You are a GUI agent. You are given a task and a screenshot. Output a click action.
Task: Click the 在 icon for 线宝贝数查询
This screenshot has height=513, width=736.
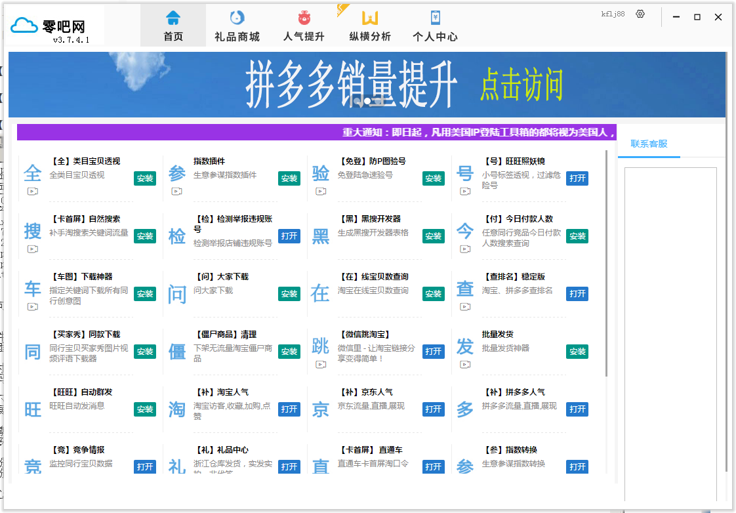coord(320,294)
